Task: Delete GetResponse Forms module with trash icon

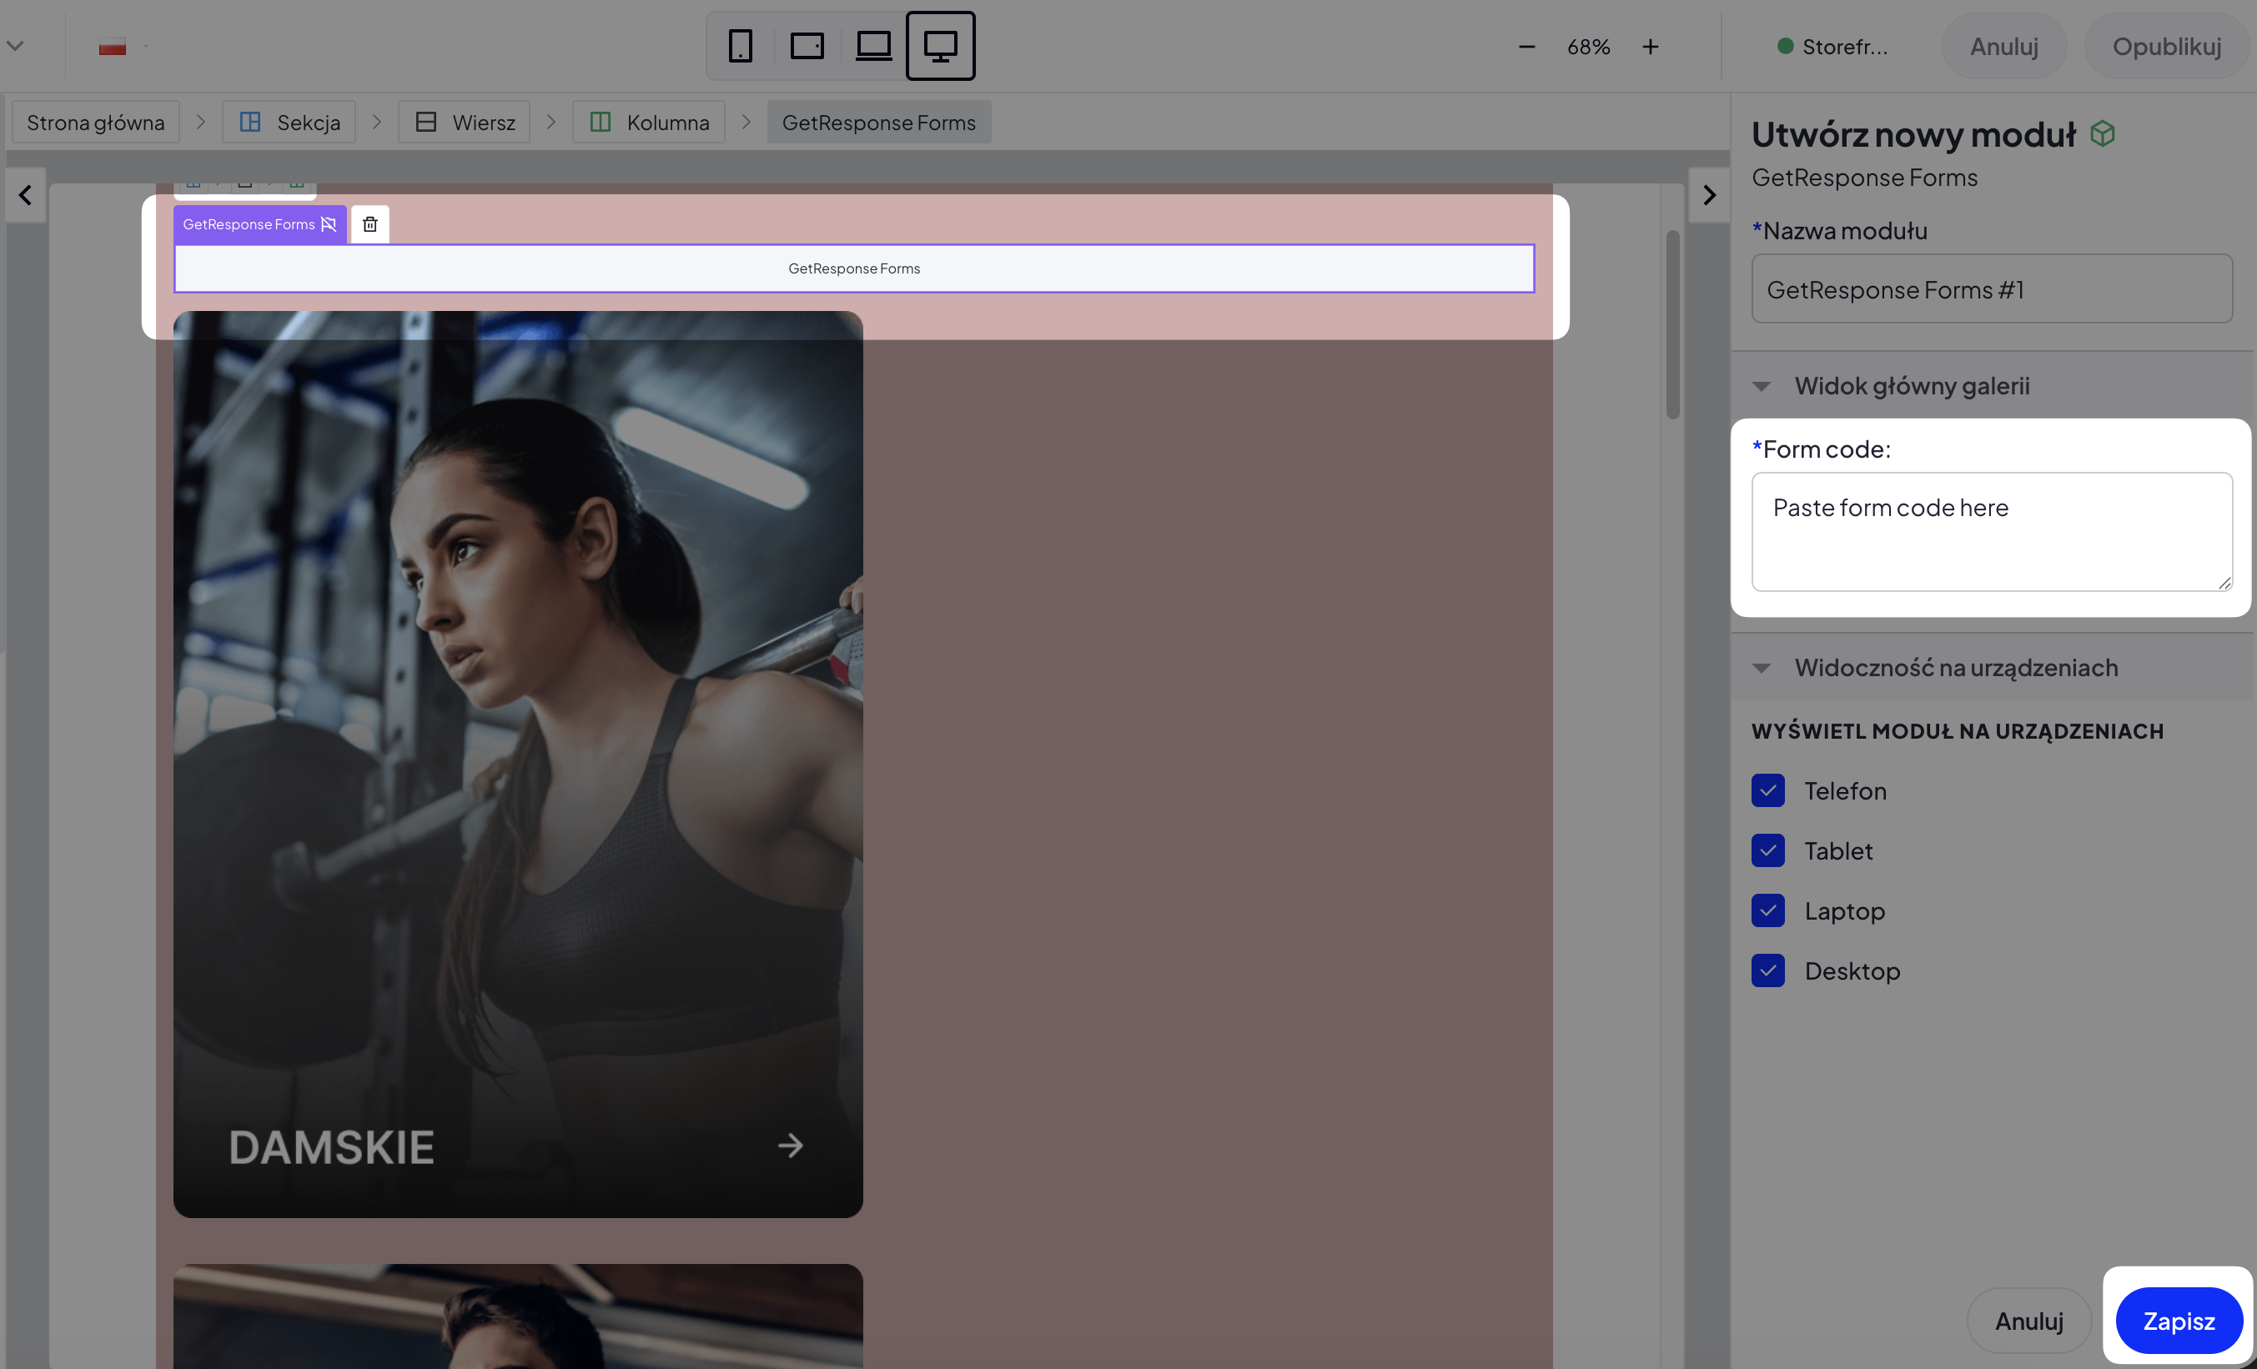Action: pos(370,224)
